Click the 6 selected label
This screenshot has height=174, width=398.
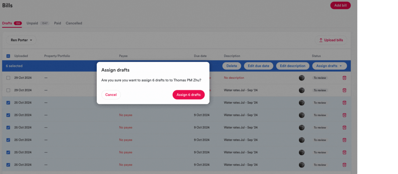click(14, 66)
